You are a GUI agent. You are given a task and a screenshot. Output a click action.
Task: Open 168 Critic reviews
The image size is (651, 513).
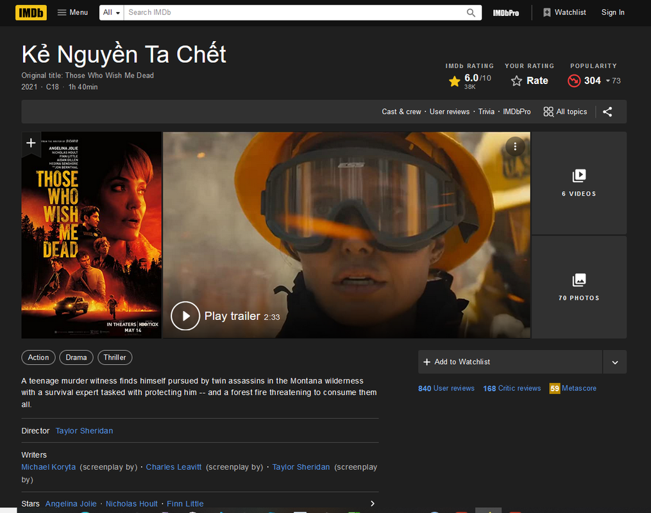512,388
